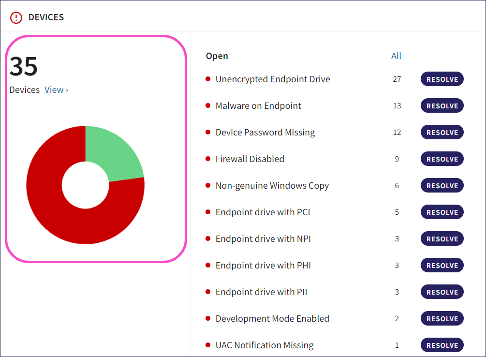Viewport: 486px width, 357px height.
Task: Click the 35 devices count
Action: (x=23, y=66)
